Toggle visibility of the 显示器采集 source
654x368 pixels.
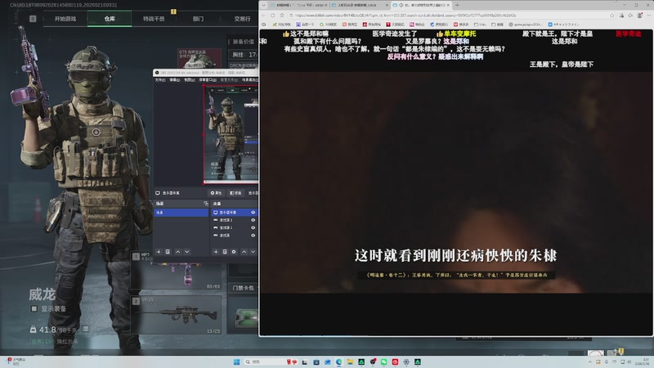253,213
